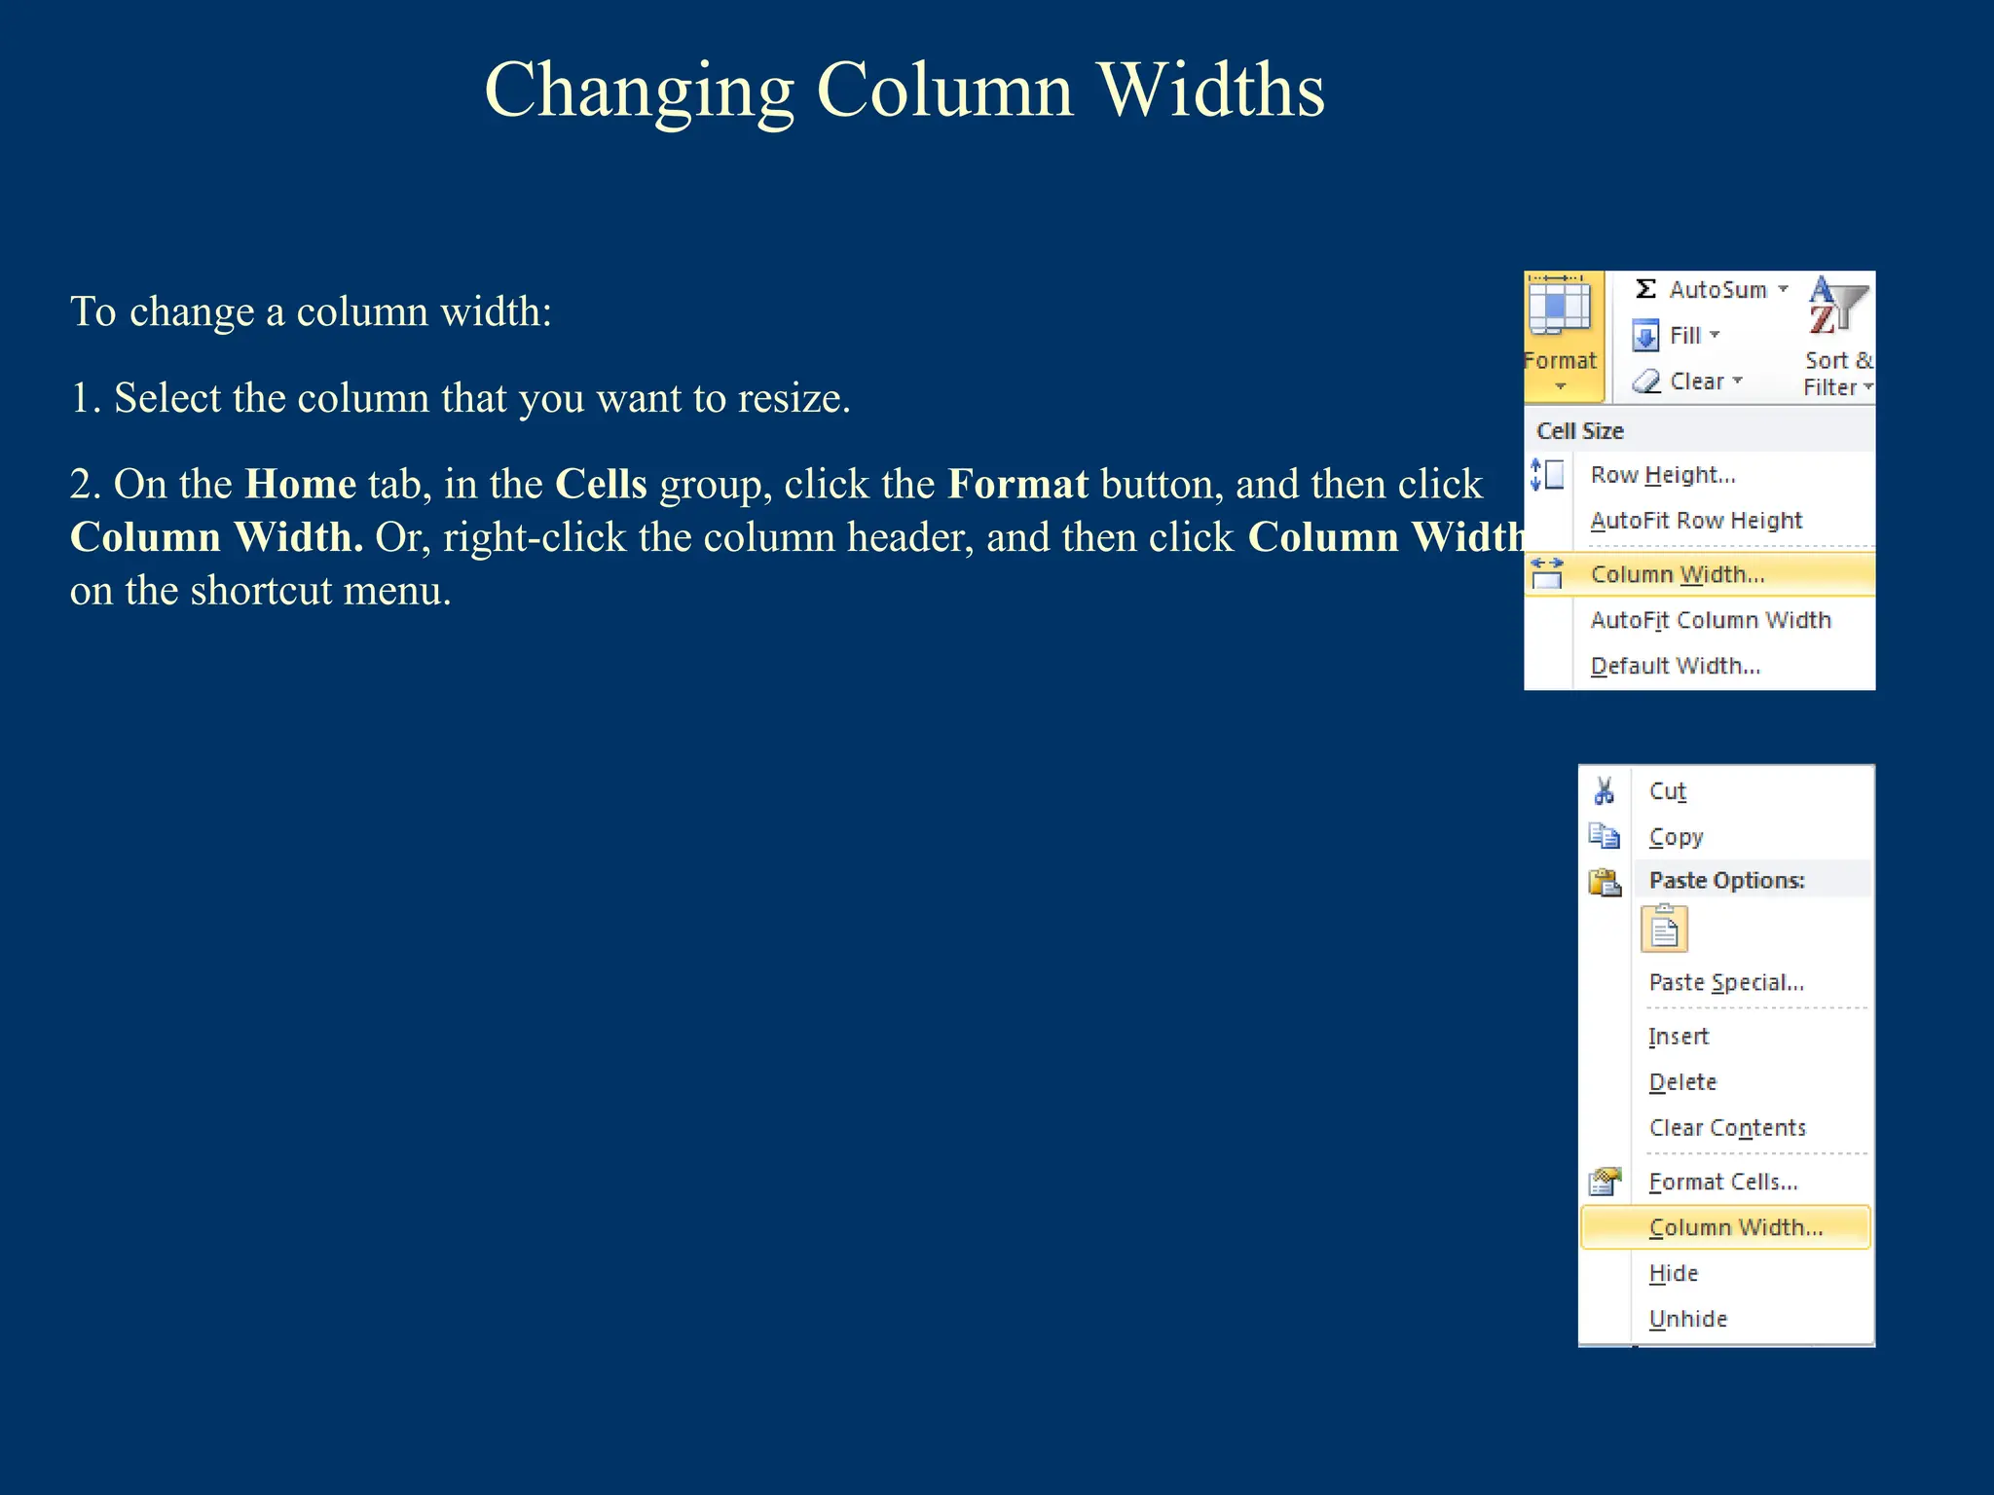Select Unhide in the shortcut menu
Viewport: 1994px width, 1495px height.
click(x=1726, y=1319)
